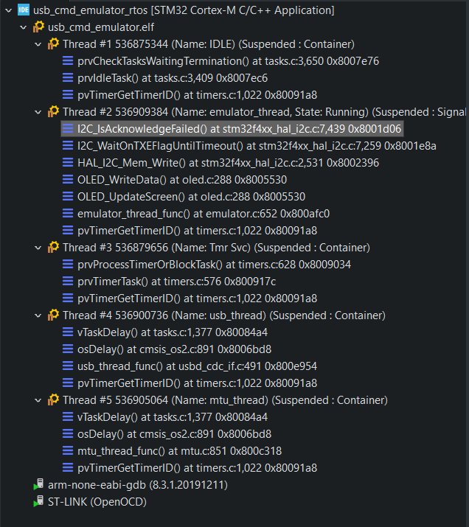
Task: Collapse Thread #1 IDLE stack
Action: (38, 44)
